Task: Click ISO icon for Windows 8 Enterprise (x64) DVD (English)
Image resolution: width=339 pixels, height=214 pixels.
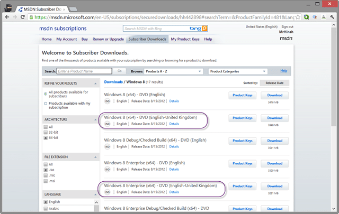Action: (x=107, y=169)
